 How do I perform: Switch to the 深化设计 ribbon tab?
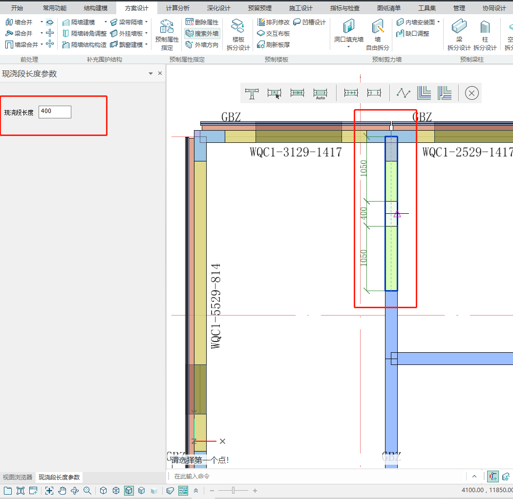pyautogui.click(x=218, y=8)
